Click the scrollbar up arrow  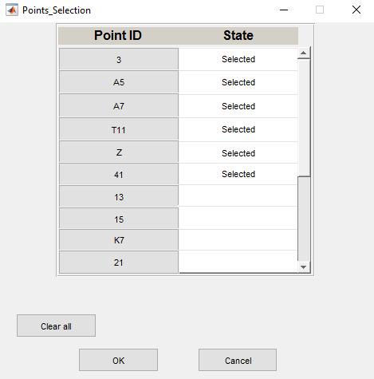pos(303,53)
